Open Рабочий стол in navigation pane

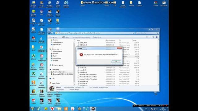pos(57,44)
